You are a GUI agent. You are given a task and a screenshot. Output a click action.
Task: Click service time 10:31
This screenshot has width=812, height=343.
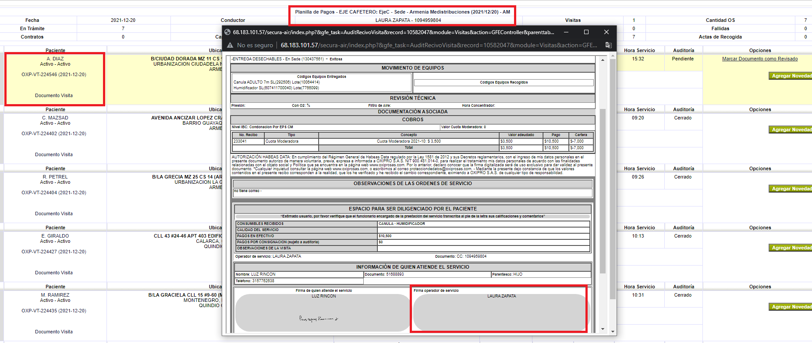click(x=638, y=295)
